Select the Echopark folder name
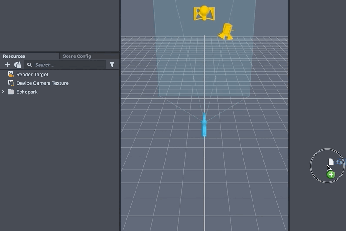This screenshot has height=231, width=346. tap(27, 92)
